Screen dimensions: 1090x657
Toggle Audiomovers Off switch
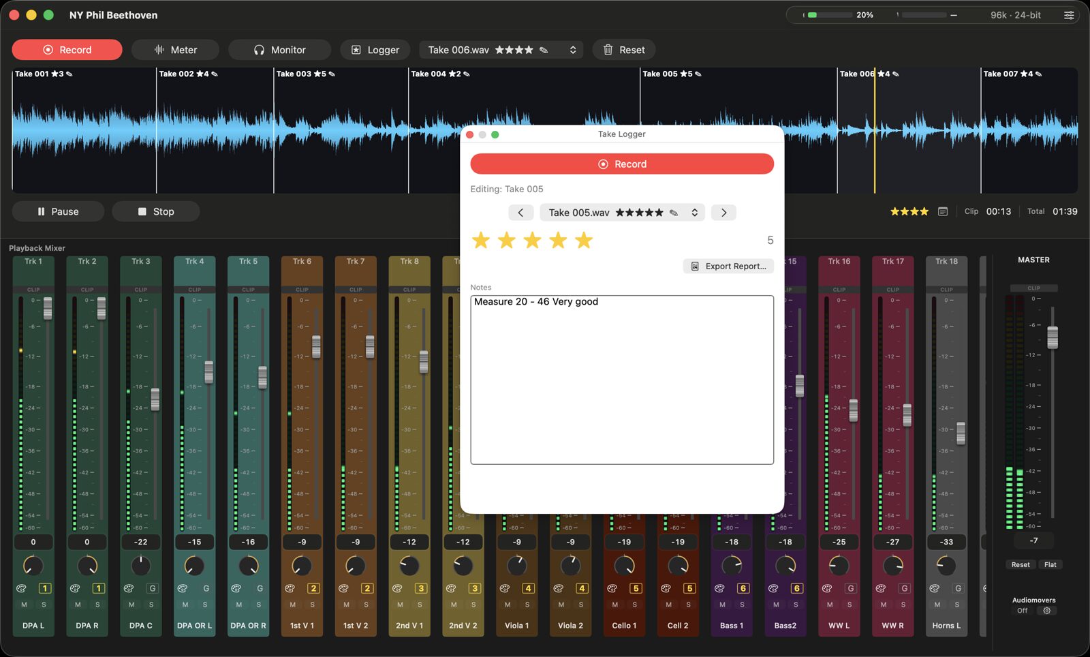click(1023, 611)
